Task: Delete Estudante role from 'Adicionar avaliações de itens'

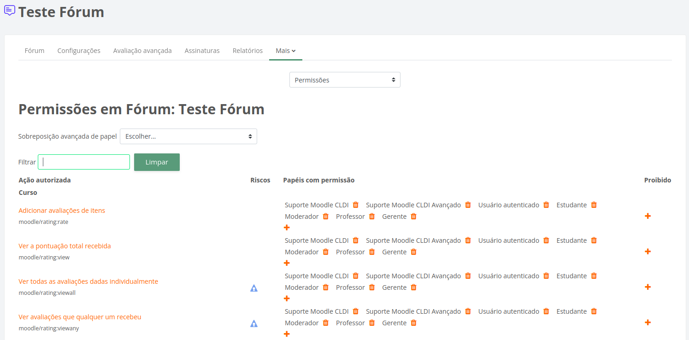Action: coord(594,205)
